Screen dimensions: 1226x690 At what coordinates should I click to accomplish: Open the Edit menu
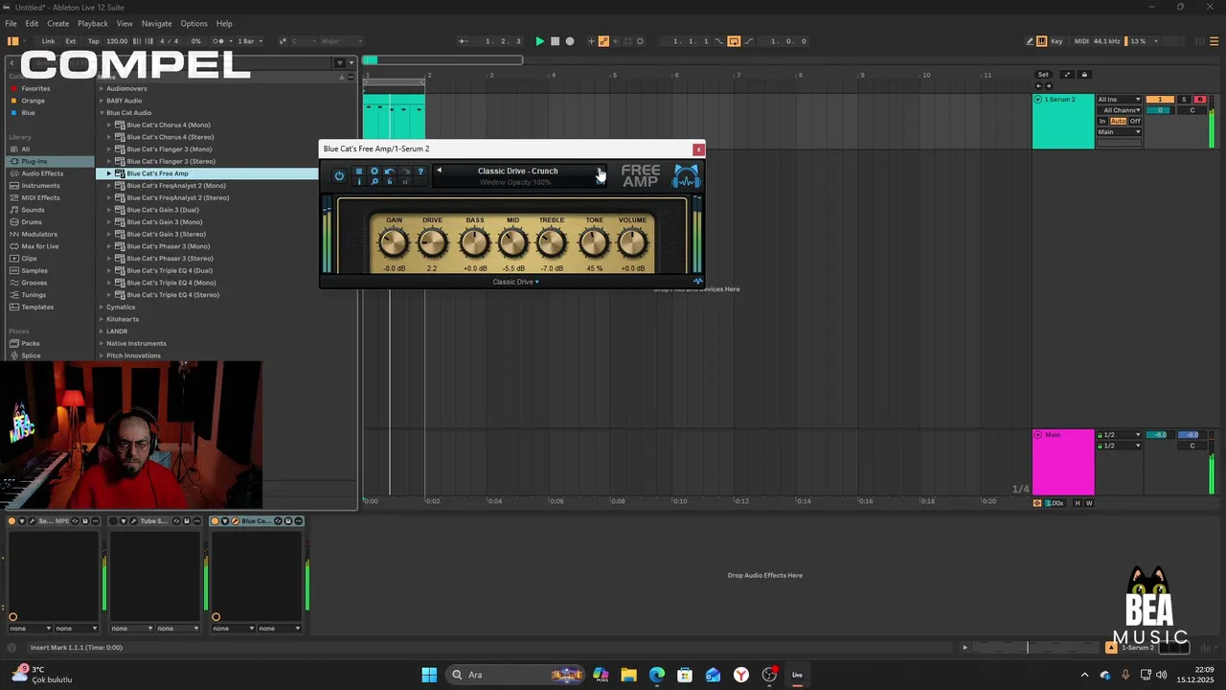(x=32, y=23)
